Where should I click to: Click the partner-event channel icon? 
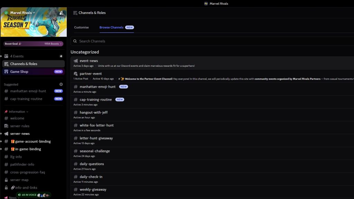pos(75,74)
